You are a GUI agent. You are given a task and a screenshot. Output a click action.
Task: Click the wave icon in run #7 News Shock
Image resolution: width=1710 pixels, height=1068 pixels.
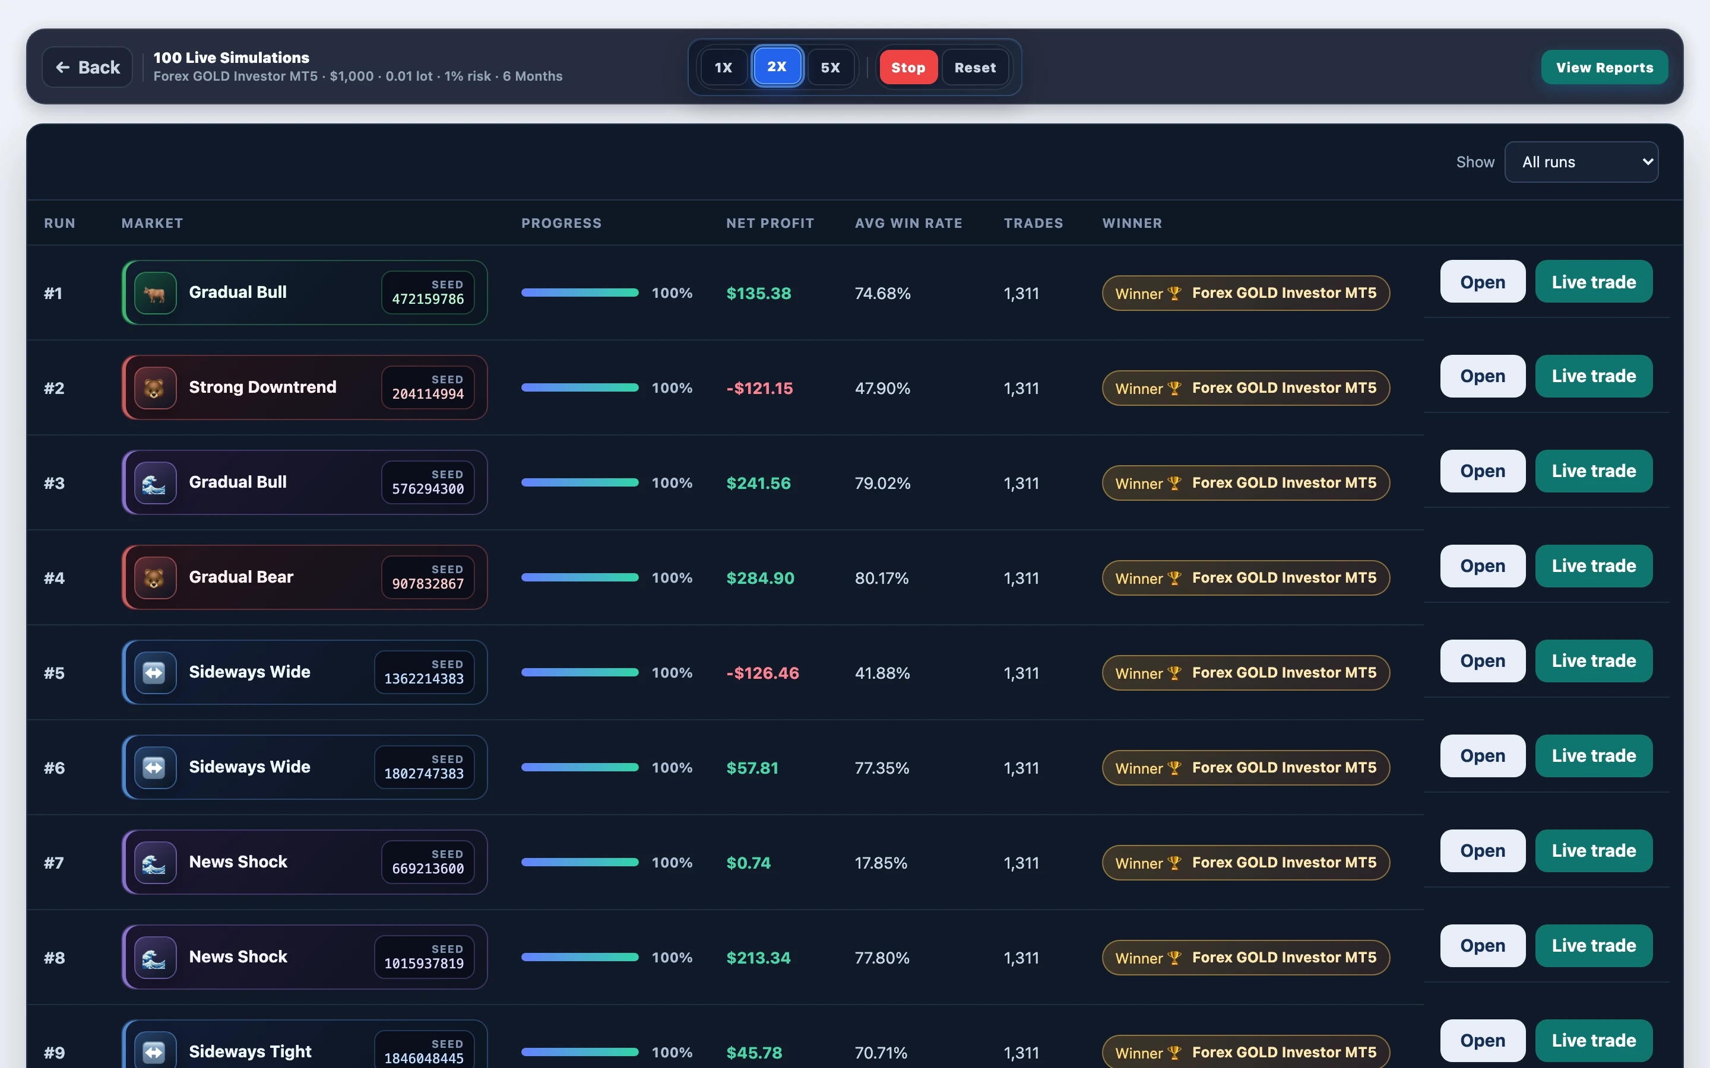[155, 863]
